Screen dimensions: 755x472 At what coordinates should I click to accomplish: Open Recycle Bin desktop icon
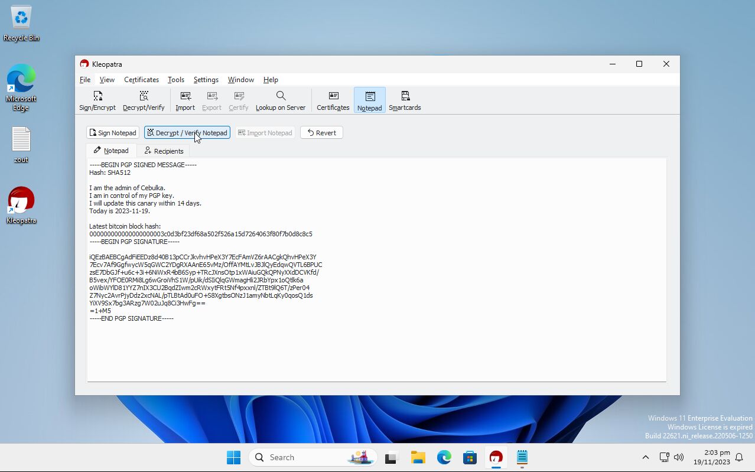coord(21,24)
